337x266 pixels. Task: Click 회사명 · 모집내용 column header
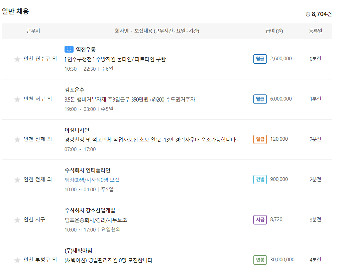[157, 31]
